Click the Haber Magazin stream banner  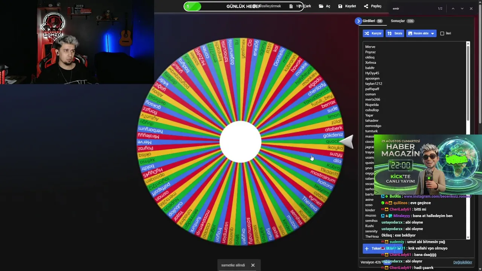tap(428, 164)
